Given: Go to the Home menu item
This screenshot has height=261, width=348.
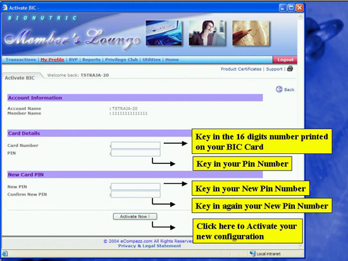Looking at the screenshot, I should pos(172,60).
